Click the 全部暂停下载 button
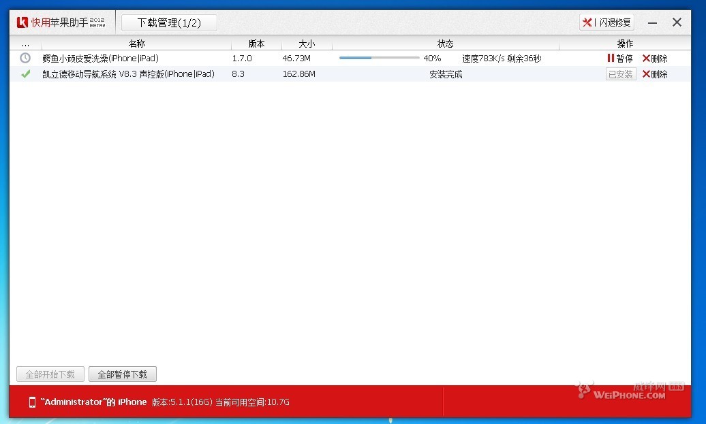Viewport: 706px width, 424px height. [x=123, y=374]
